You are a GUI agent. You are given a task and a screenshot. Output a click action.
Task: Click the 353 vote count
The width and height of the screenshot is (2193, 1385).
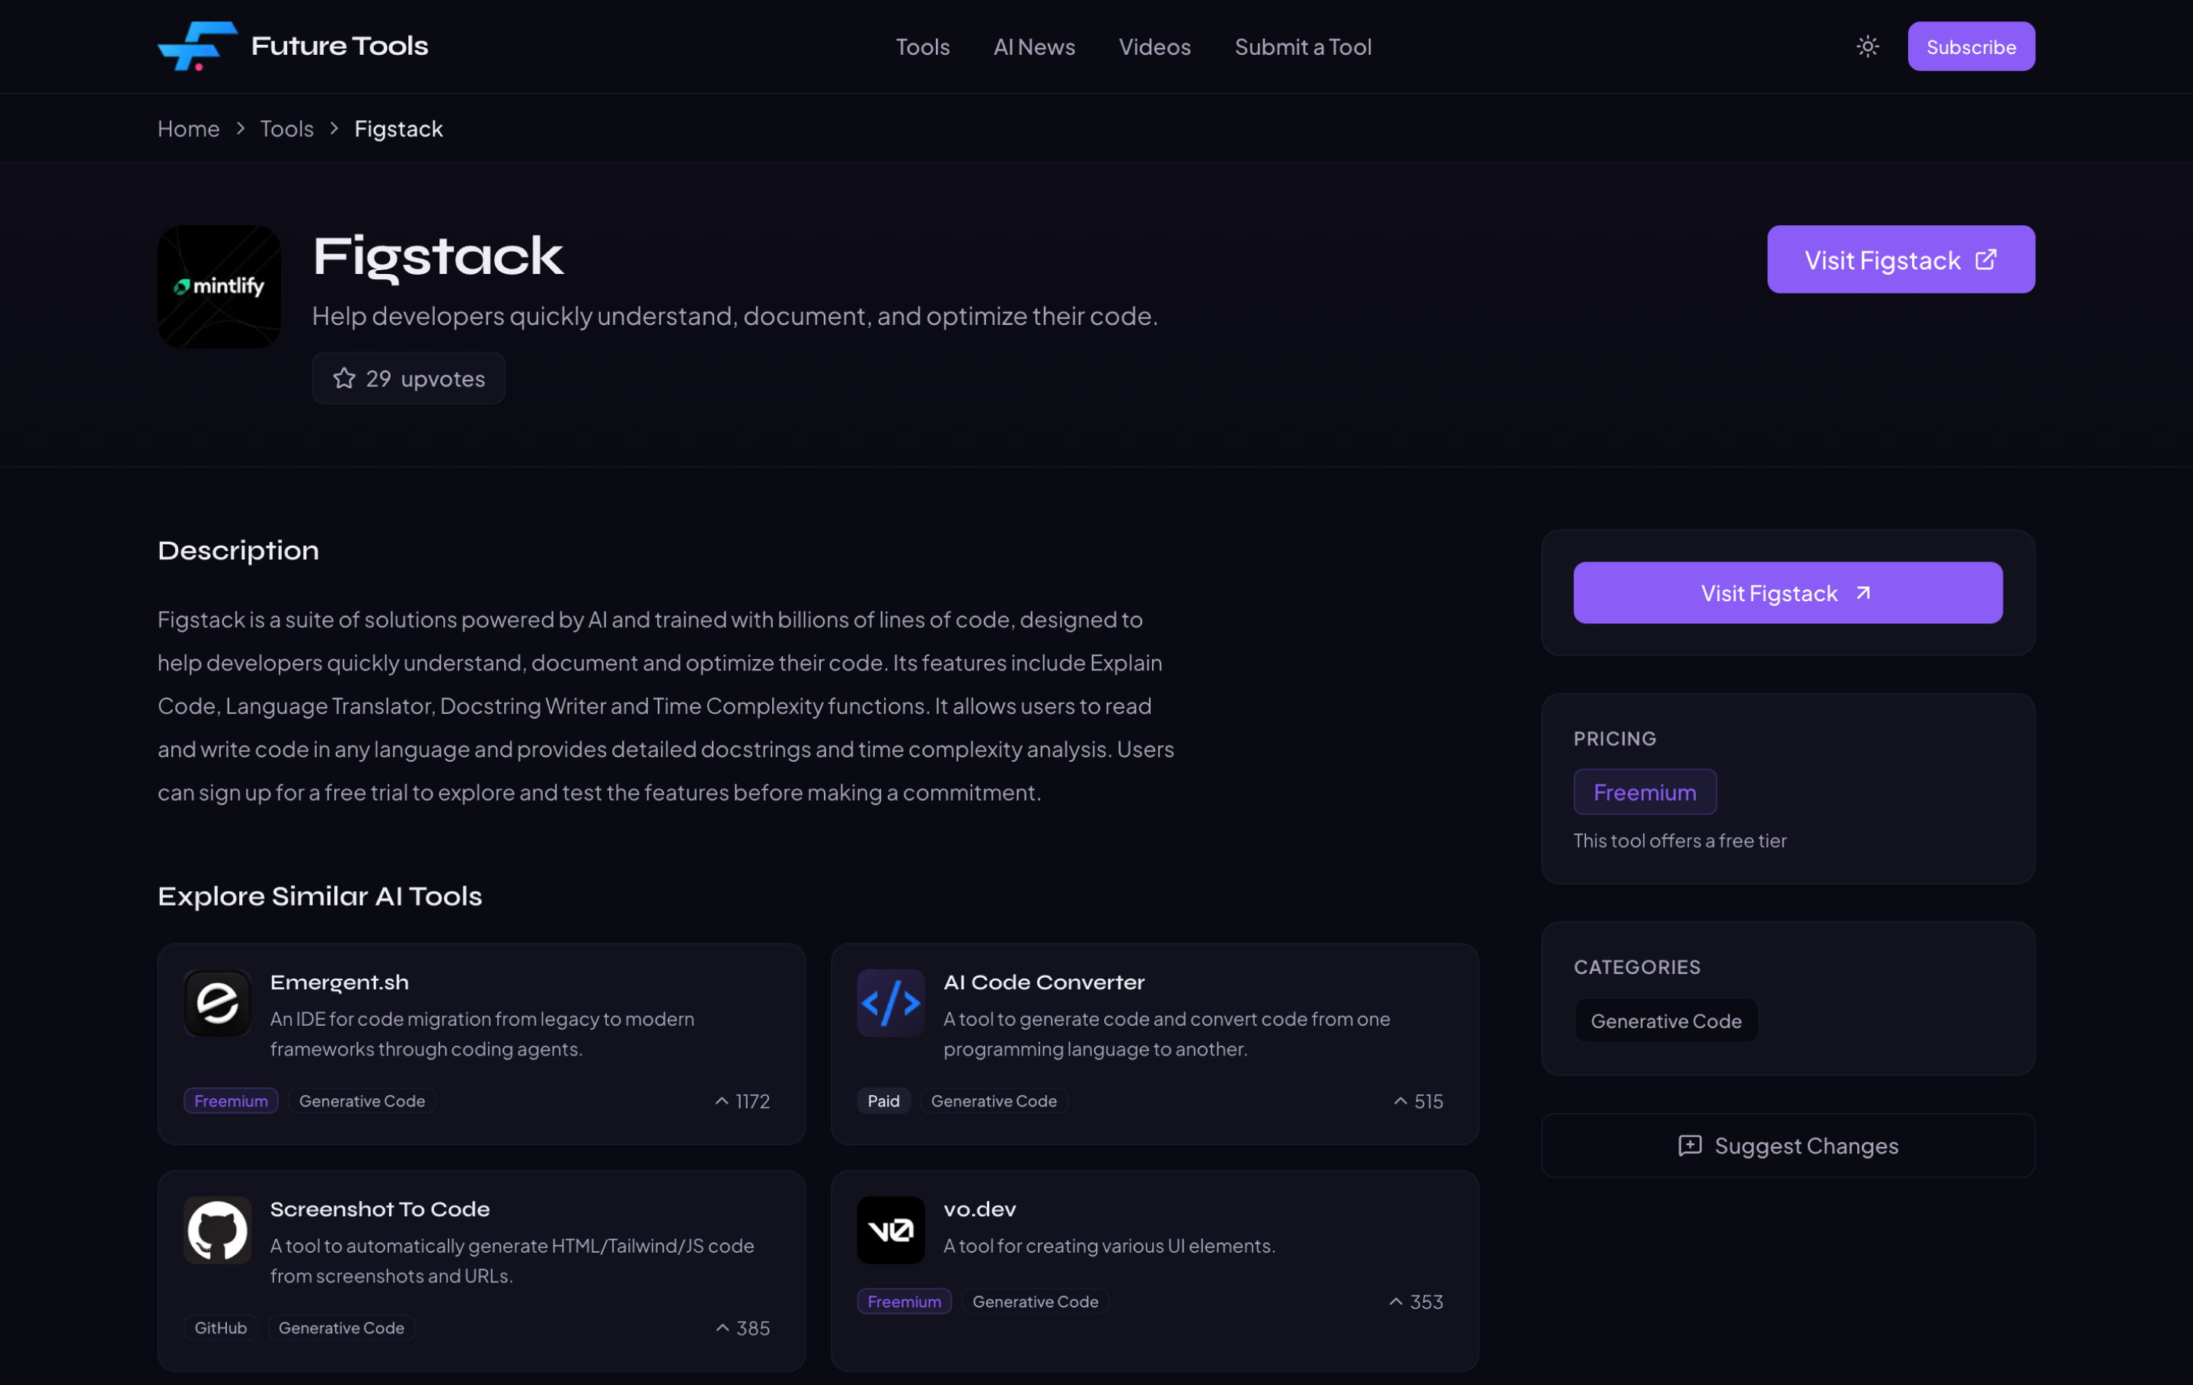(1425, 1301)
